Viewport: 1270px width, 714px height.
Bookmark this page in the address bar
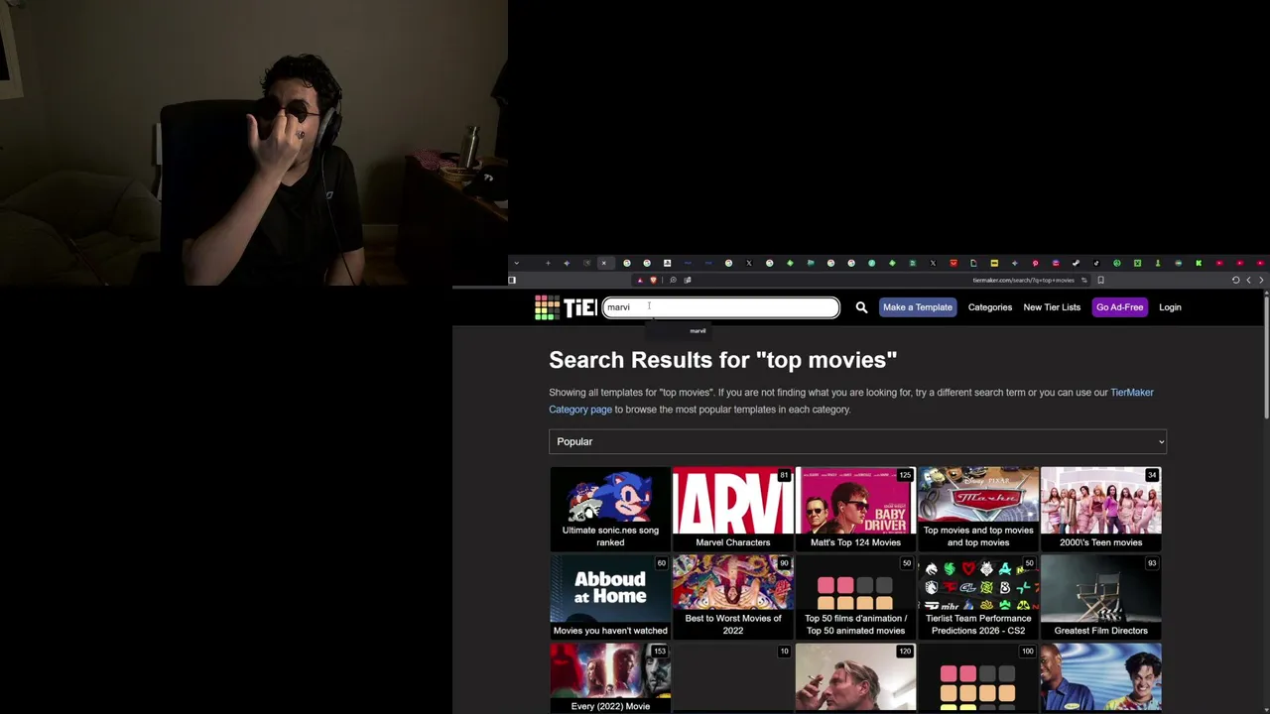point(1100,280)
